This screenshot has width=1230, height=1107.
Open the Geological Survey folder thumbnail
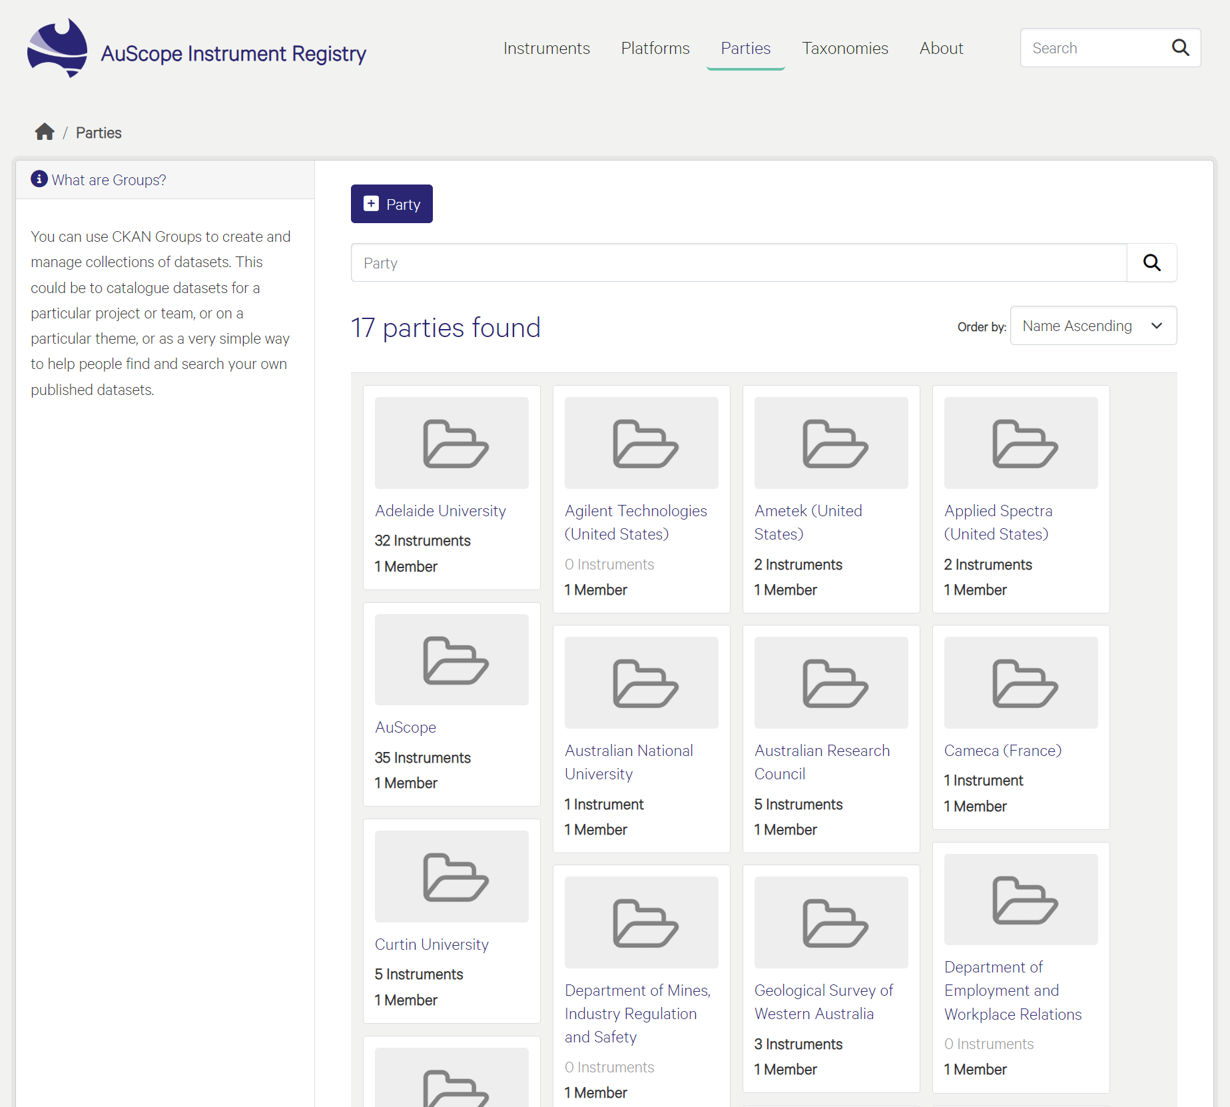click(831, 922)
